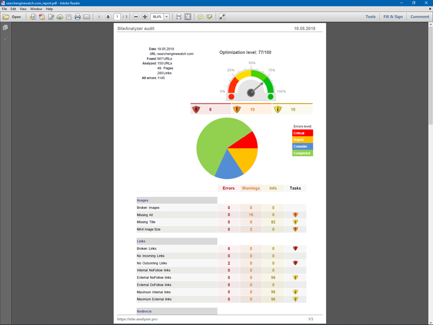
Task: Click the 'All errors: 1145' text
Action: click(x=153, y=78)
